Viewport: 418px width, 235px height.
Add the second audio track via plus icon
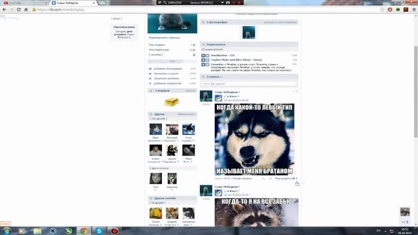(x=208, y=60)
